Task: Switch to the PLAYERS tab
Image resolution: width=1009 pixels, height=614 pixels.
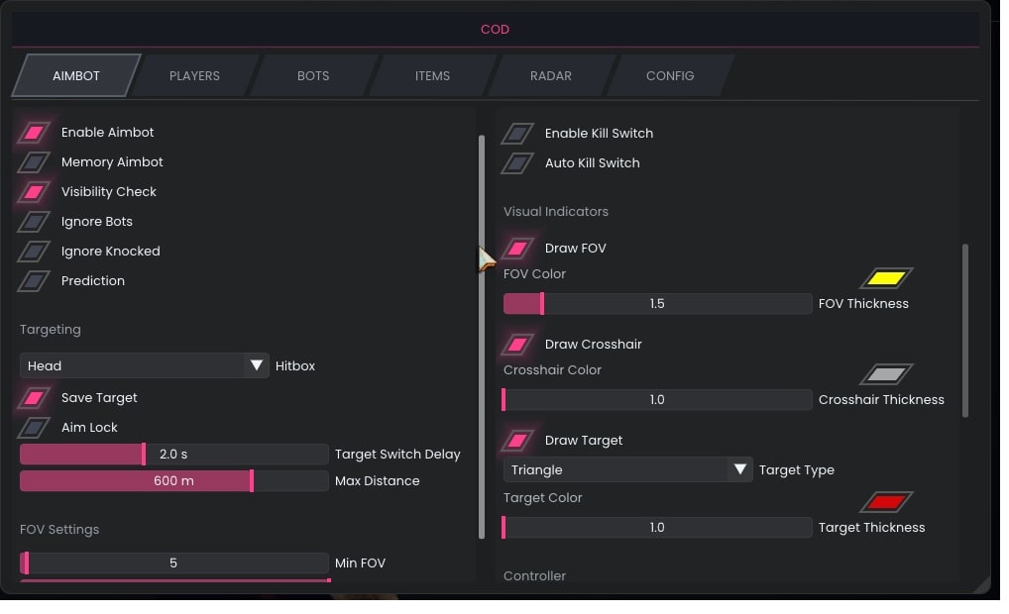Action: click(194, 76)
